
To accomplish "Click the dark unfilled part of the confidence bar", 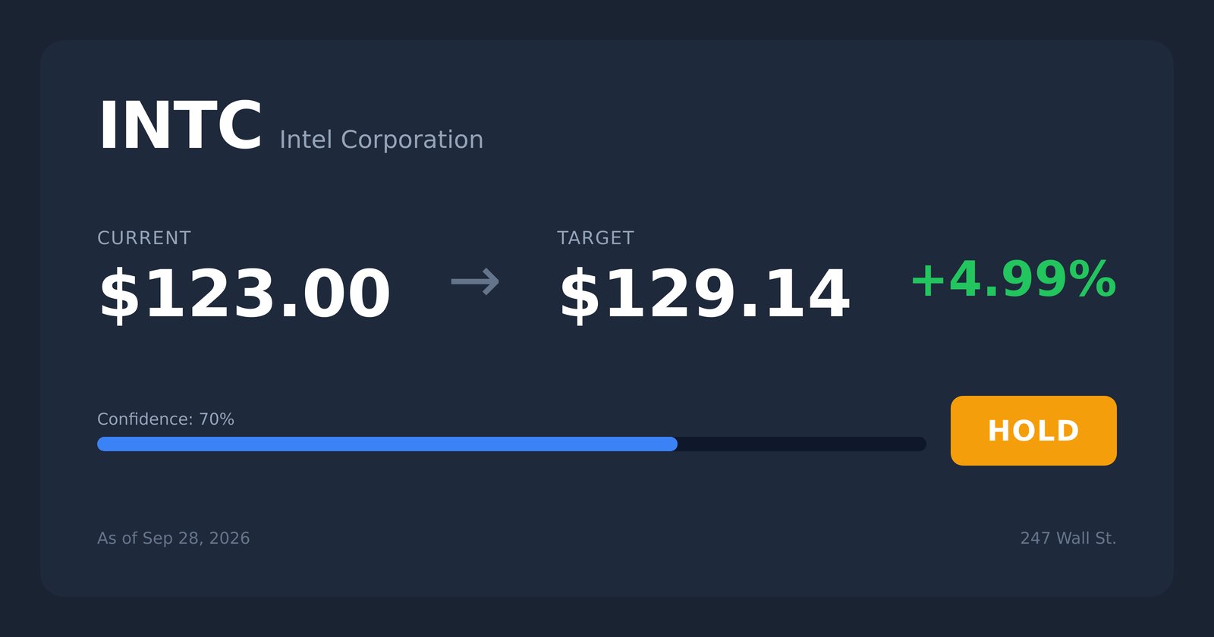I will tap(802, 444).
